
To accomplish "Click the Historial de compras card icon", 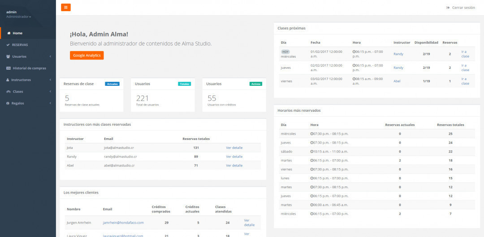I will click(9, 68).
